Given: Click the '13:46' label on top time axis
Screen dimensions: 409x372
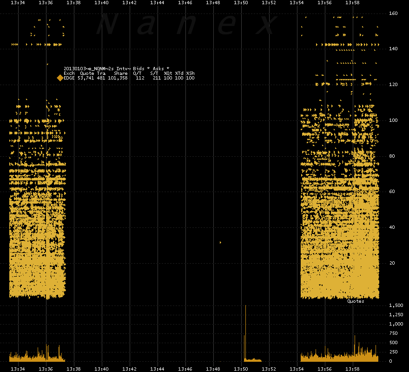Looking at the screenshot, I should tap(185, 3).
